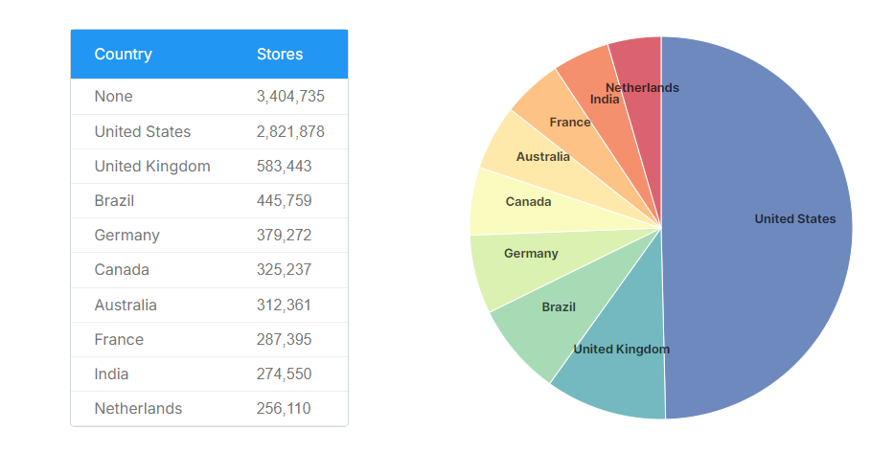Click the 325,237 stores value
Screen dimensions: 894x453
click(284, 269)
